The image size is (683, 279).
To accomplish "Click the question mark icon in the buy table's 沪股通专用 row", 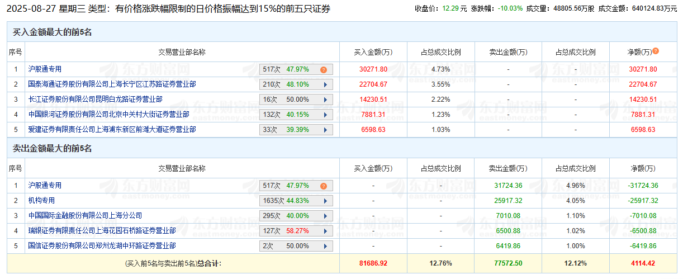I will [x=323, y=70].
